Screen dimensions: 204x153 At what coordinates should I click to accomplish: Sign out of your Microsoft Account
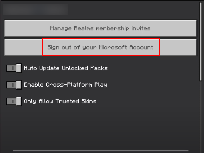point(100,47)
